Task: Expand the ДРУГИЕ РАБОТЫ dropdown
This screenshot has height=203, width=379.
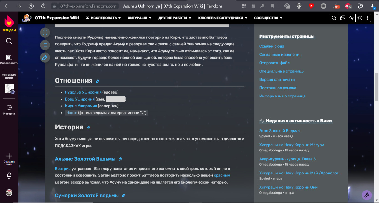Action: pyautogui.click(x=175, y=18)
